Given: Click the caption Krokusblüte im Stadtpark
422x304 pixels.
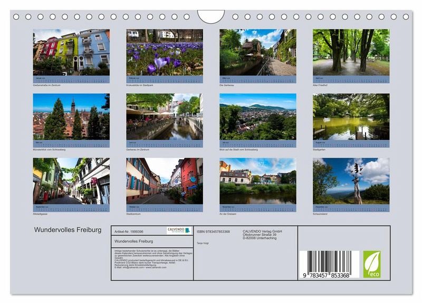Looking at the screenshot, I should (x=139, y=85).
